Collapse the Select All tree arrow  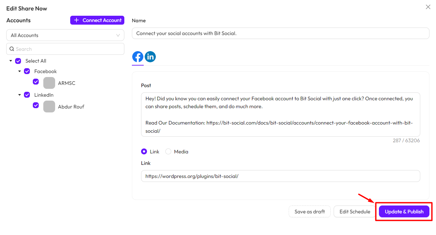(11, 61)
